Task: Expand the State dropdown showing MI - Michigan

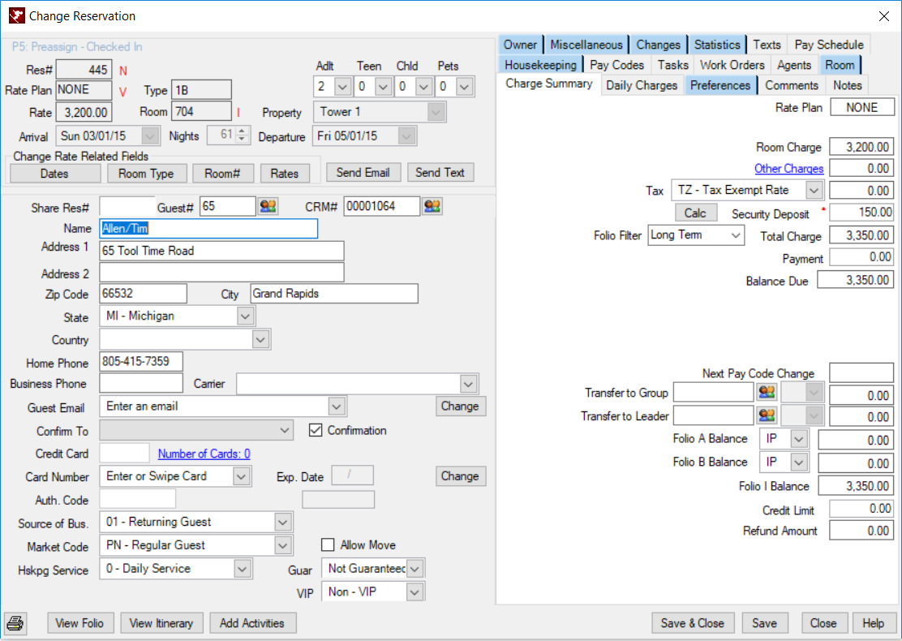Action: (x=245, y=316)
